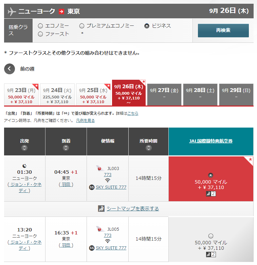This screenshot has height=265, width=257.
Task: Sort flights by 出発 time arrows
Action: point(24,148)
